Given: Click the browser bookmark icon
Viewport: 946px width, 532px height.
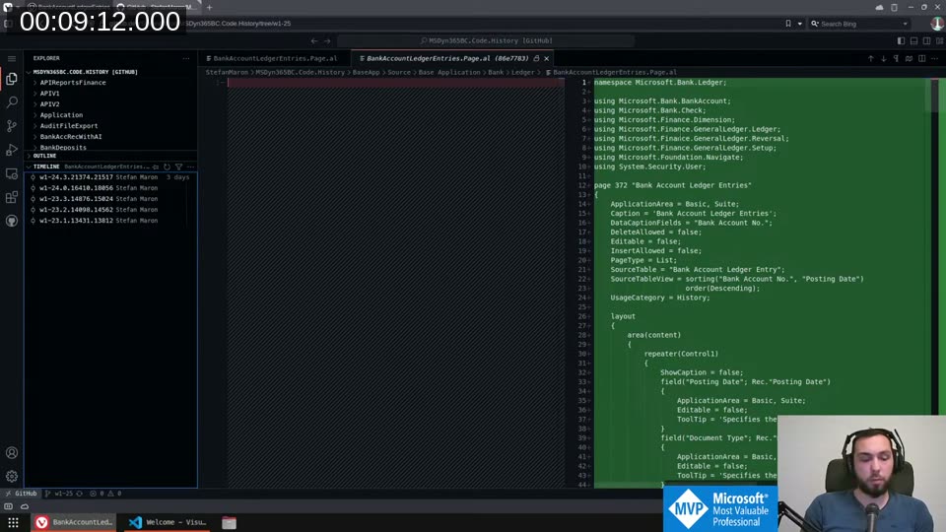Looking at the screenshot, I should (x=788, y=24).
